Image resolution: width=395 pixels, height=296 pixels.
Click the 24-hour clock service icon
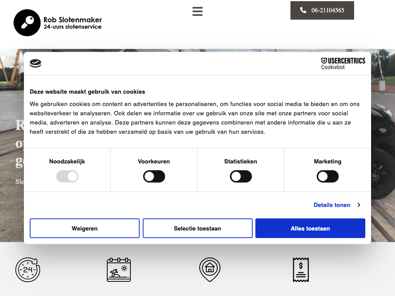coord(28,270)
